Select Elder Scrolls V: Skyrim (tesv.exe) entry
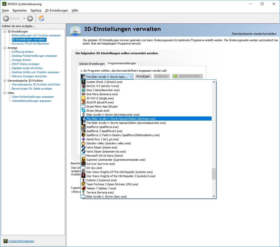The width and height of the screenshot is (280, 247). click(146, 197)
